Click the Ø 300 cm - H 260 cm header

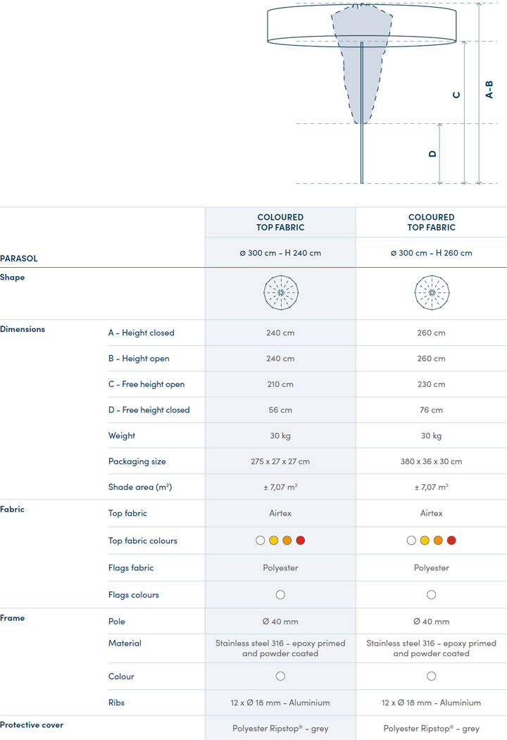coord(431,253)
